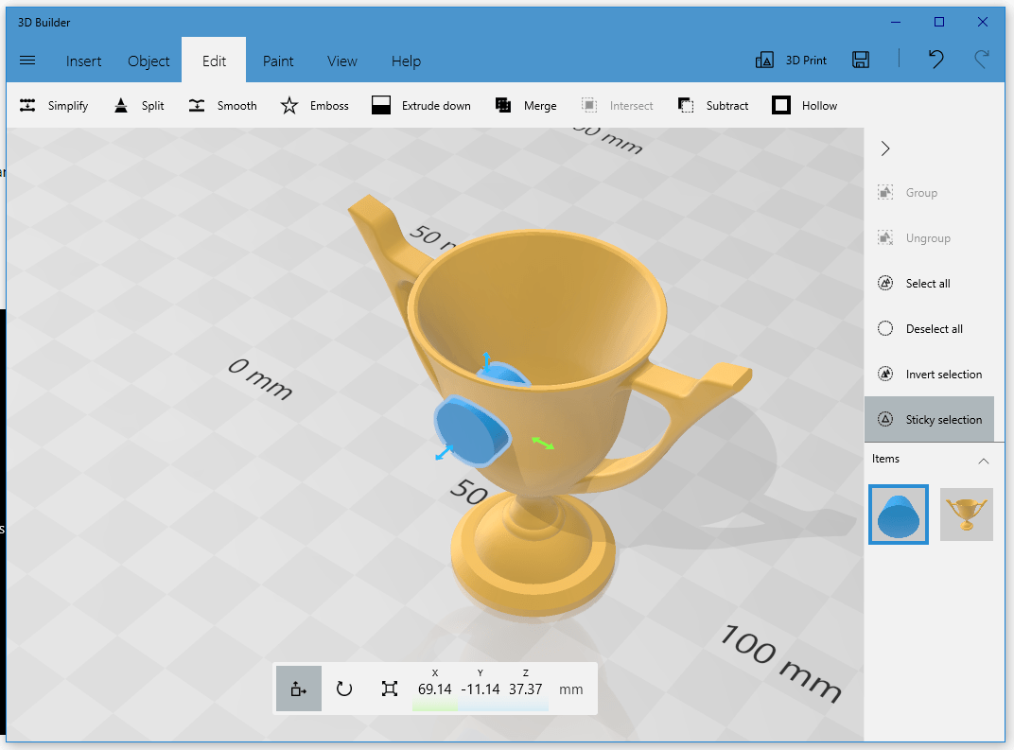Collapse the Items section

pos(984,461)
